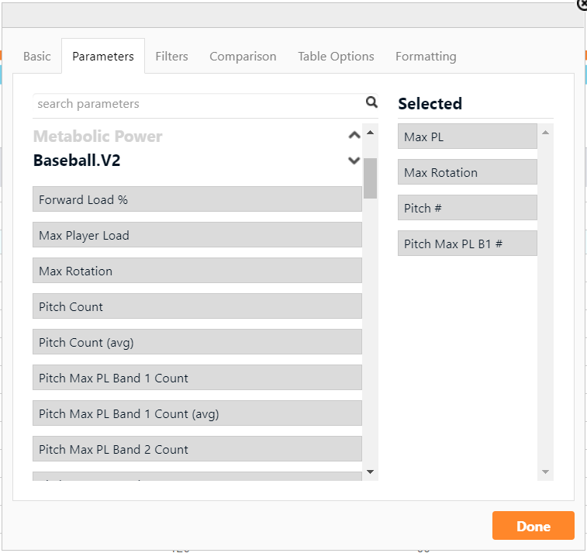The height and width of the screenshot is (553, 587).
Task: Add the Forward Load % parameter
Action: click(197, 199)
